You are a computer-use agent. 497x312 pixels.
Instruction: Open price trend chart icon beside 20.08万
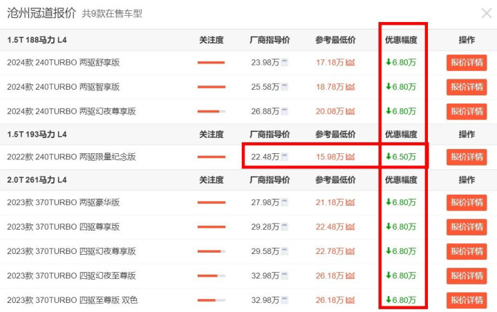[x=350, y=111]
